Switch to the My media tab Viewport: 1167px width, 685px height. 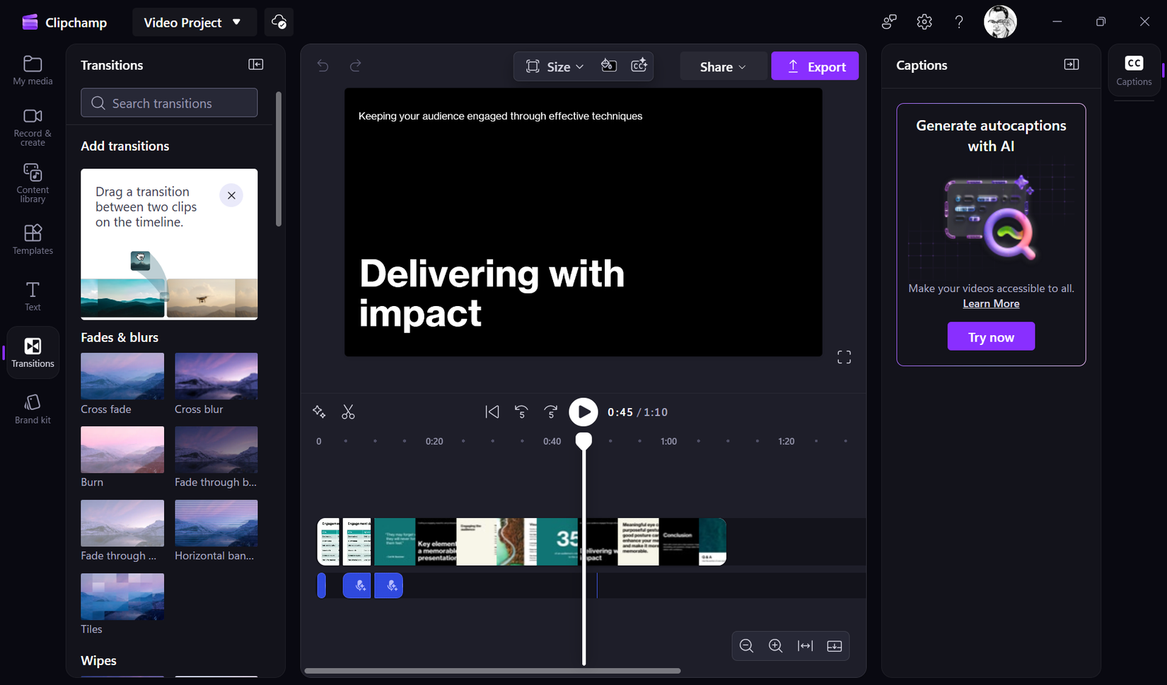[32, 70]
